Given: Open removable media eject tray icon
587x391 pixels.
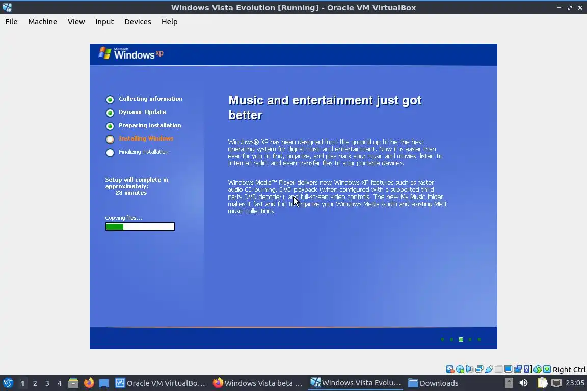Looking at the screenshot, I should (509, 383).
